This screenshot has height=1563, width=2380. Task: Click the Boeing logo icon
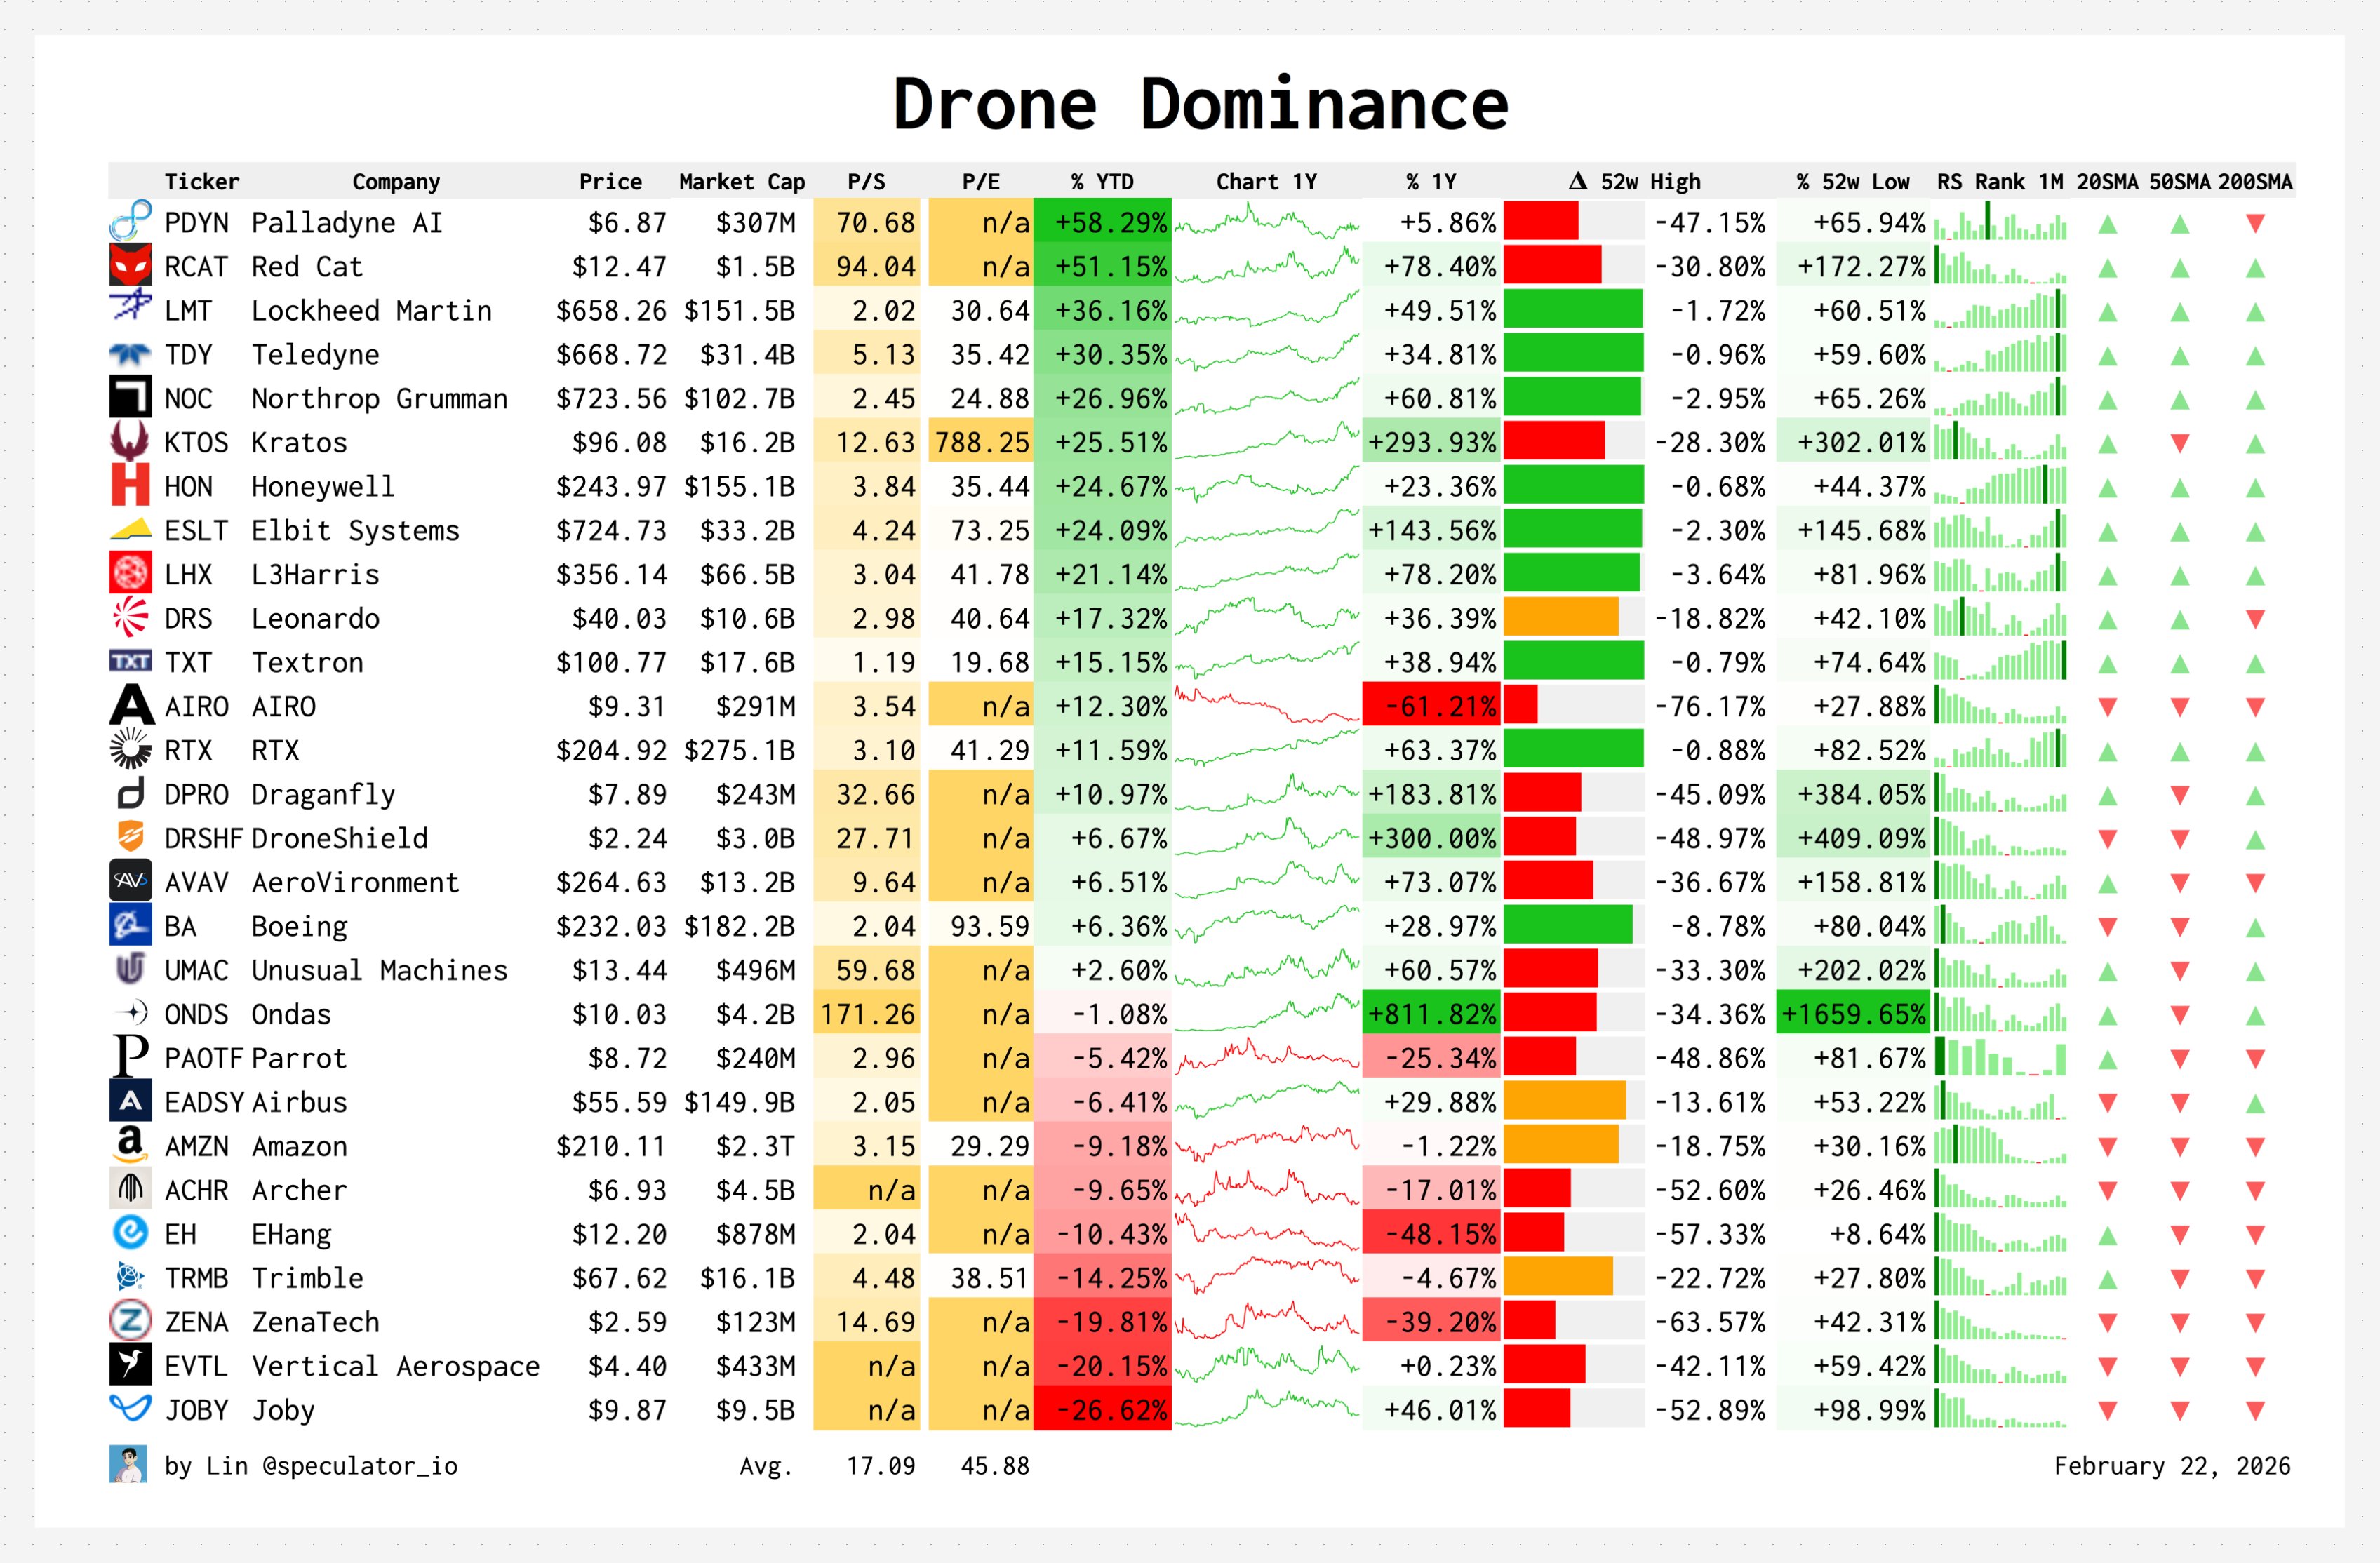tap(130, 925)
